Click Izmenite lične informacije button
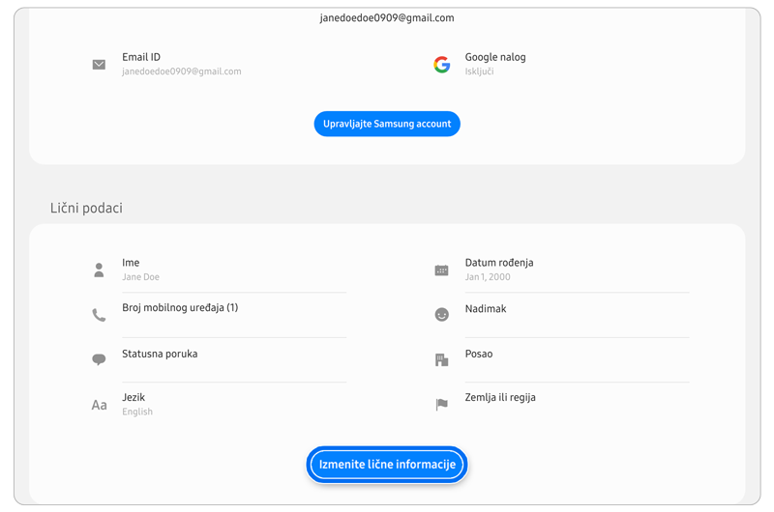The height and width of the screenshot is (512, 774). pos(387,465)
